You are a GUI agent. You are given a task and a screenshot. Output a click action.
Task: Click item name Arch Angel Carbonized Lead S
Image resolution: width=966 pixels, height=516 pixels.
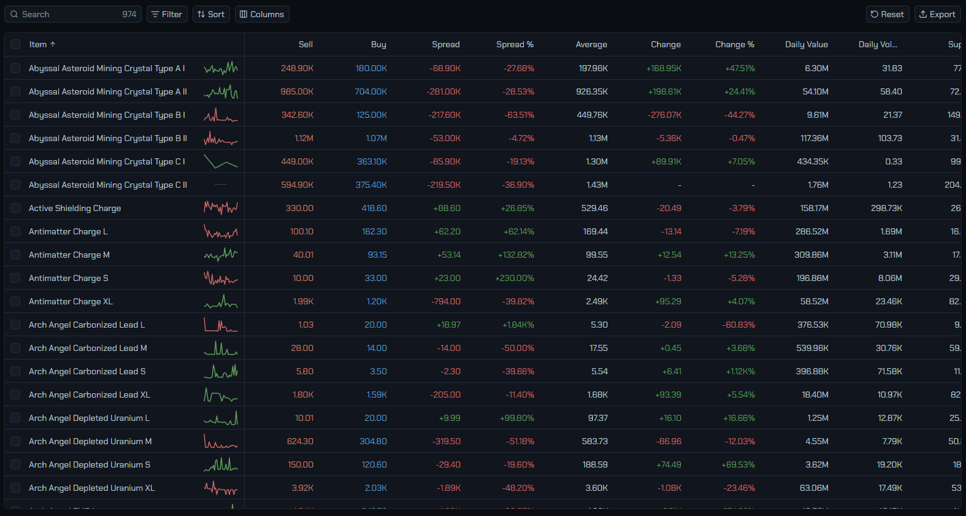click(87, 371)
